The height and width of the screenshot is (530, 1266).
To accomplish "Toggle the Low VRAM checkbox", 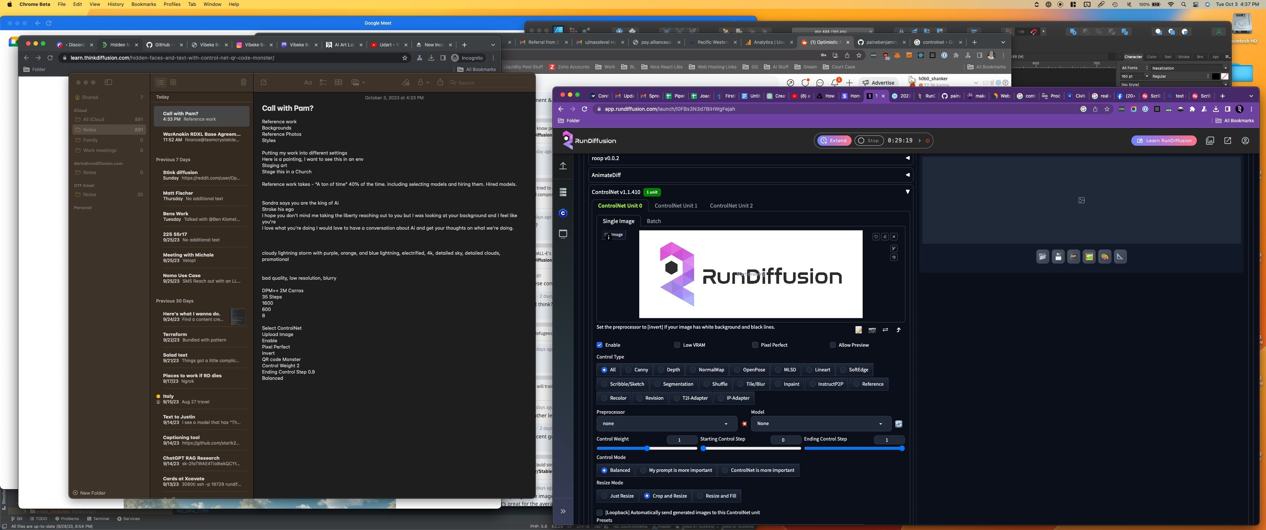I will point(677,345).
